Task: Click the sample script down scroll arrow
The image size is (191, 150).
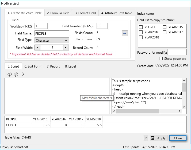Action: point(184,107)
